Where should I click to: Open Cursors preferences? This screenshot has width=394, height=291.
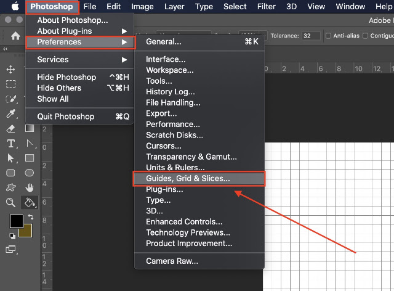199,145
